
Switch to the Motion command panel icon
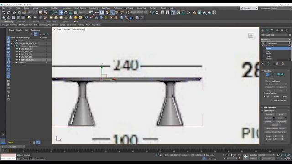[x=277, y=31]
